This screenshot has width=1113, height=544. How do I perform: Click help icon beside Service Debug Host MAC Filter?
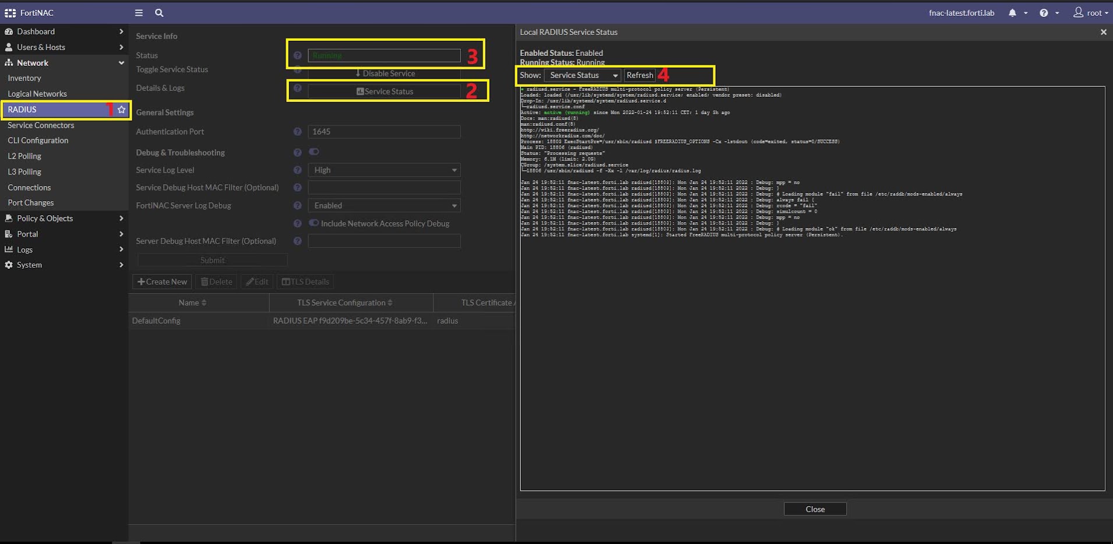[298, 188]
